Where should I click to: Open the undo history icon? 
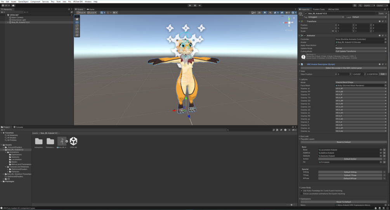(x=355, y=5)
